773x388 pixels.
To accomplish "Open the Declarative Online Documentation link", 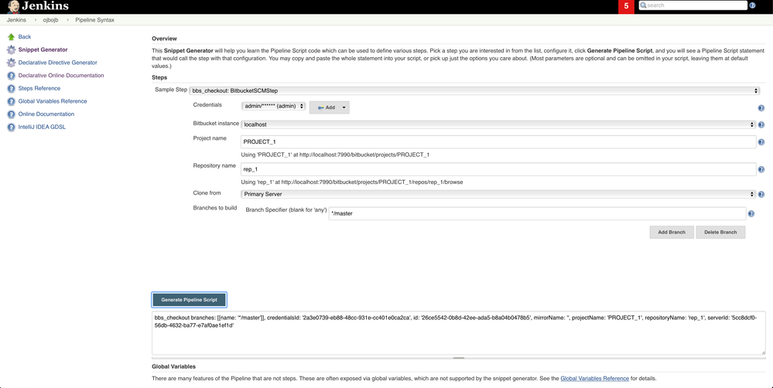I will click(61, 75).
